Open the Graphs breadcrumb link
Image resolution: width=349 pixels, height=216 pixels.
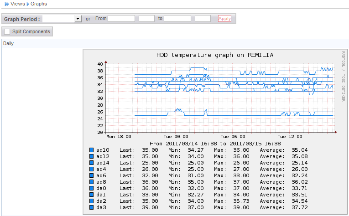coord(39,4)
